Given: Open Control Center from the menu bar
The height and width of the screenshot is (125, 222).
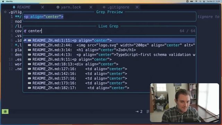Looking at the screenshot, I should tap(204, 1).
